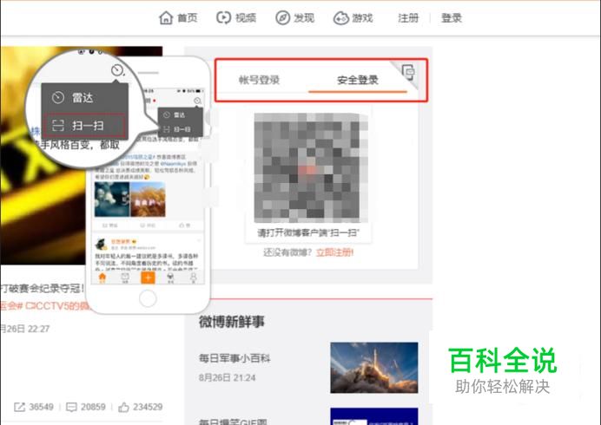Open the blue thumbnail under the rocket image
Viewport: 601px width, 425px height.
374,416
